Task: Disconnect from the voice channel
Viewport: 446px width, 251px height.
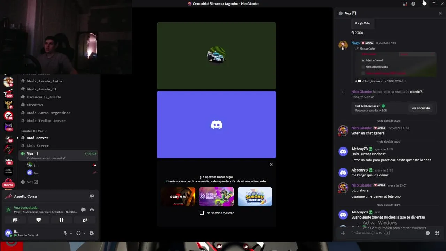Action: coord(92,210)
